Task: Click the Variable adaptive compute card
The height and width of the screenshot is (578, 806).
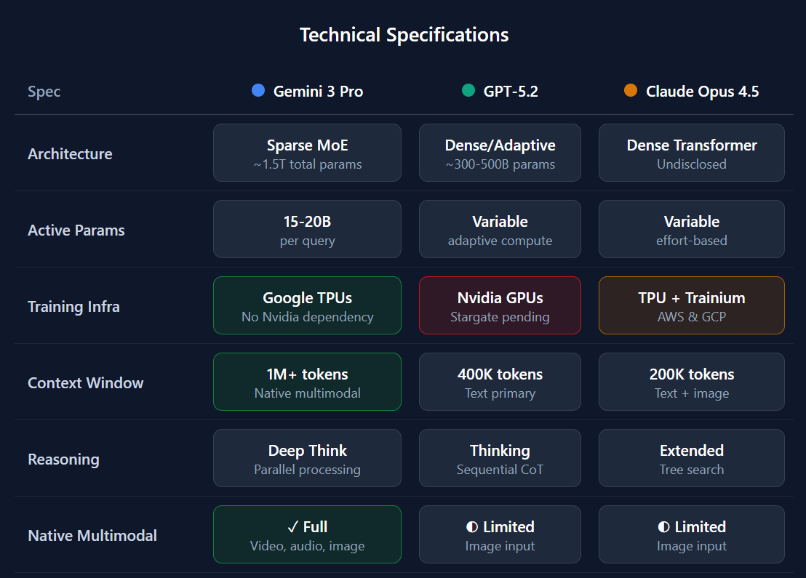Action: point(500,229)
